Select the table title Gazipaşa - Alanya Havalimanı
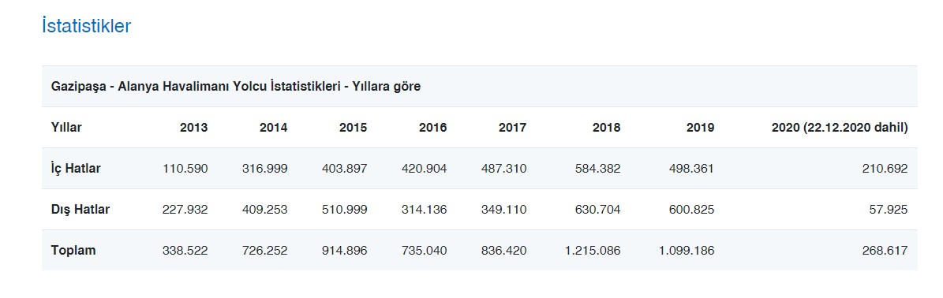Screen dimensions: 943x298 point(236,87)
